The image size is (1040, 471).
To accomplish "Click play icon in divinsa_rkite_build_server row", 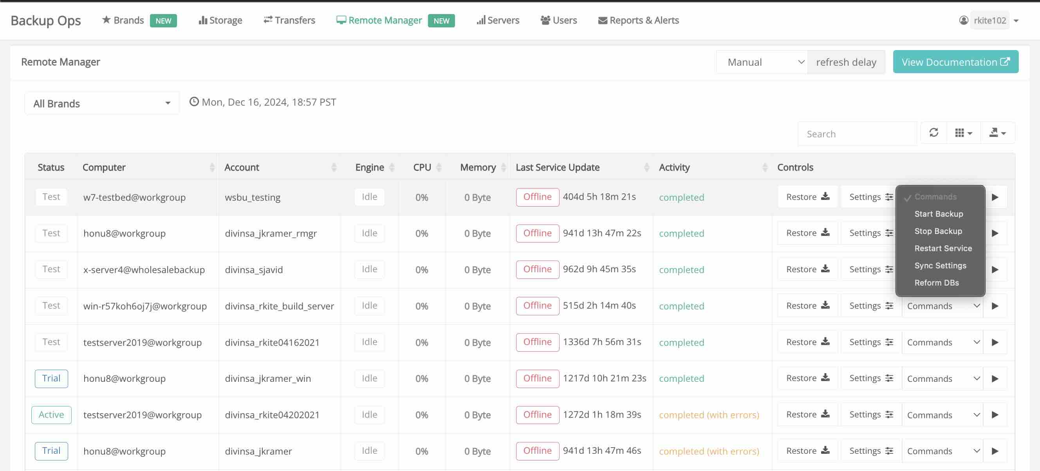I will (x=995, y=306).
